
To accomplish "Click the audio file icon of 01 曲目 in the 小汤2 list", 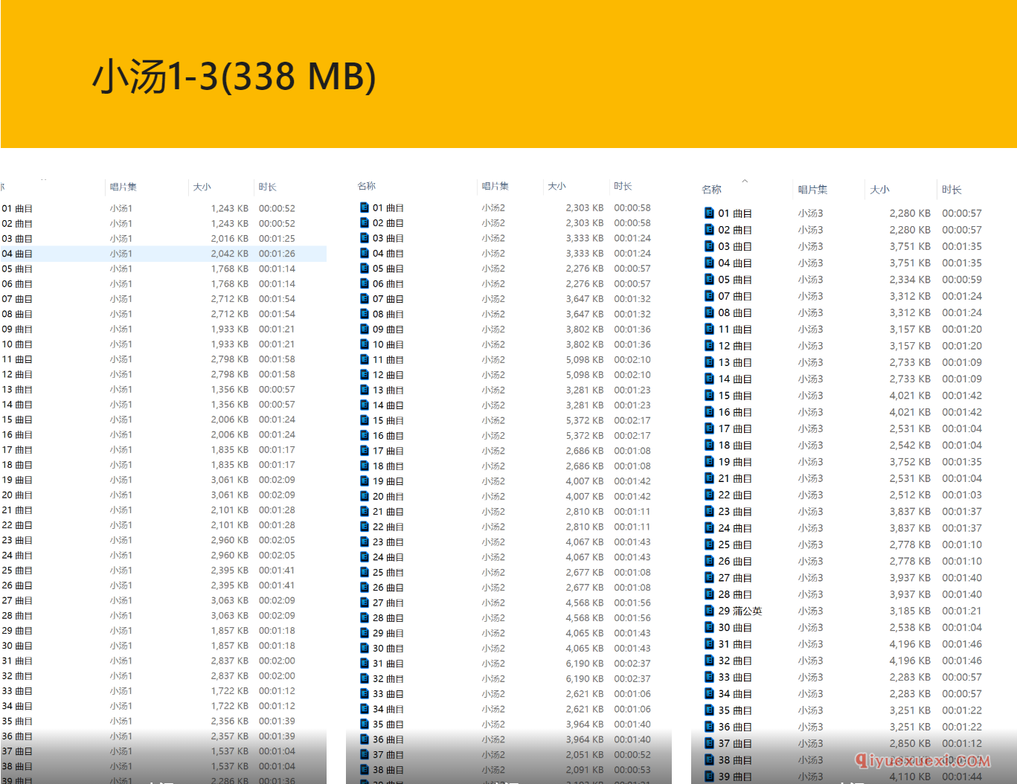I will pyautogui.click(x=365, y=208).
